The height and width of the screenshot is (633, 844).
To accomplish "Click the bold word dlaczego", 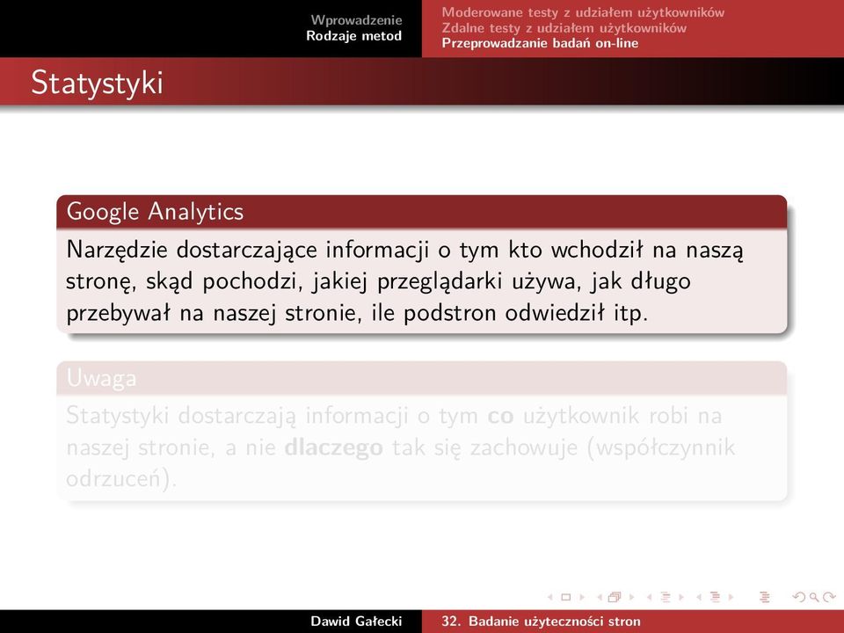I will pyautogui.click(x=334, y=447).
